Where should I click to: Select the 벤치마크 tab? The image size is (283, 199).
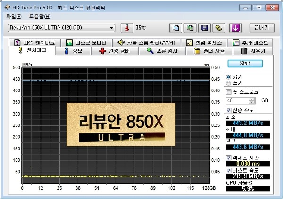click(32, 50)
